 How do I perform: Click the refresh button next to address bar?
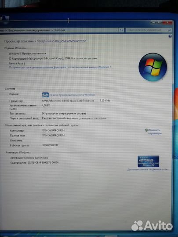click(x=121, y=30)
